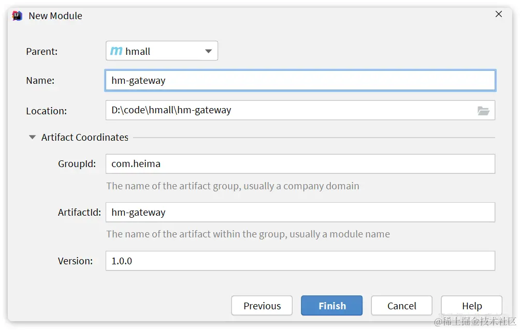Click the 'New Module' title text

pyautogui.click(x=55, y=16)
